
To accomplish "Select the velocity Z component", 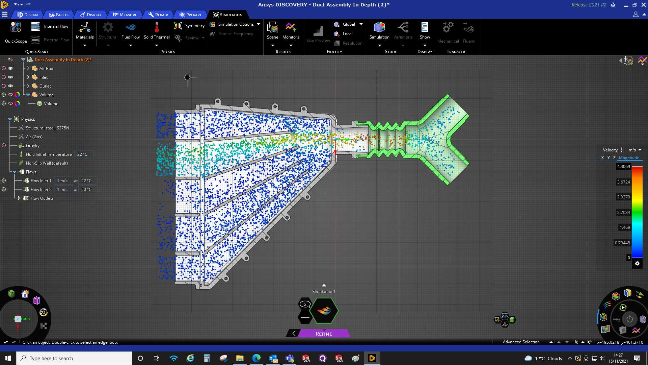I will click(x=614, y=157).
